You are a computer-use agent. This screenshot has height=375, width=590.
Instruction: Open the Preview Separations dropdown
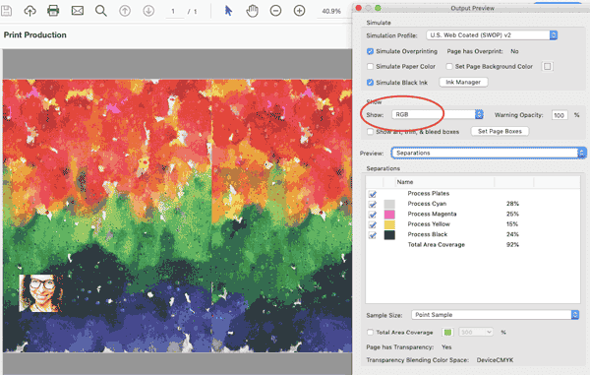[489, 153]
